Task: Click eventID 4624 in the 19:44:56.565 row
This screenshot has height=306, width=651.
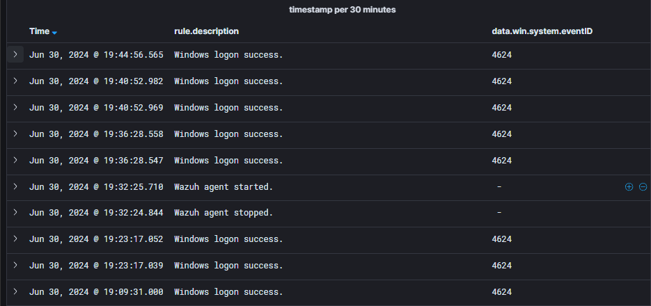Action: click(x=501, y=55)
